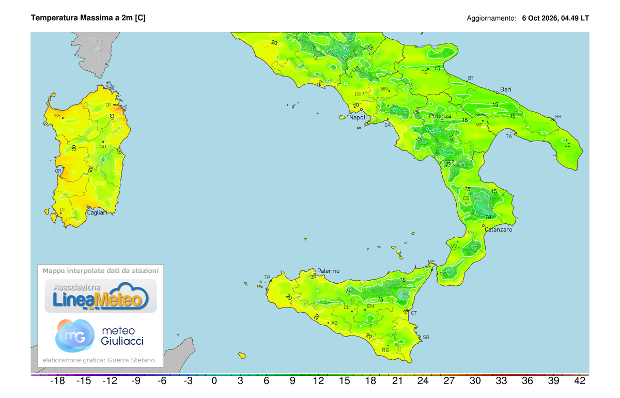Click the 'Temperatura Massima a 2m [C]' title
The width and height of the screenshot is (620, 398).
point(88,18)
